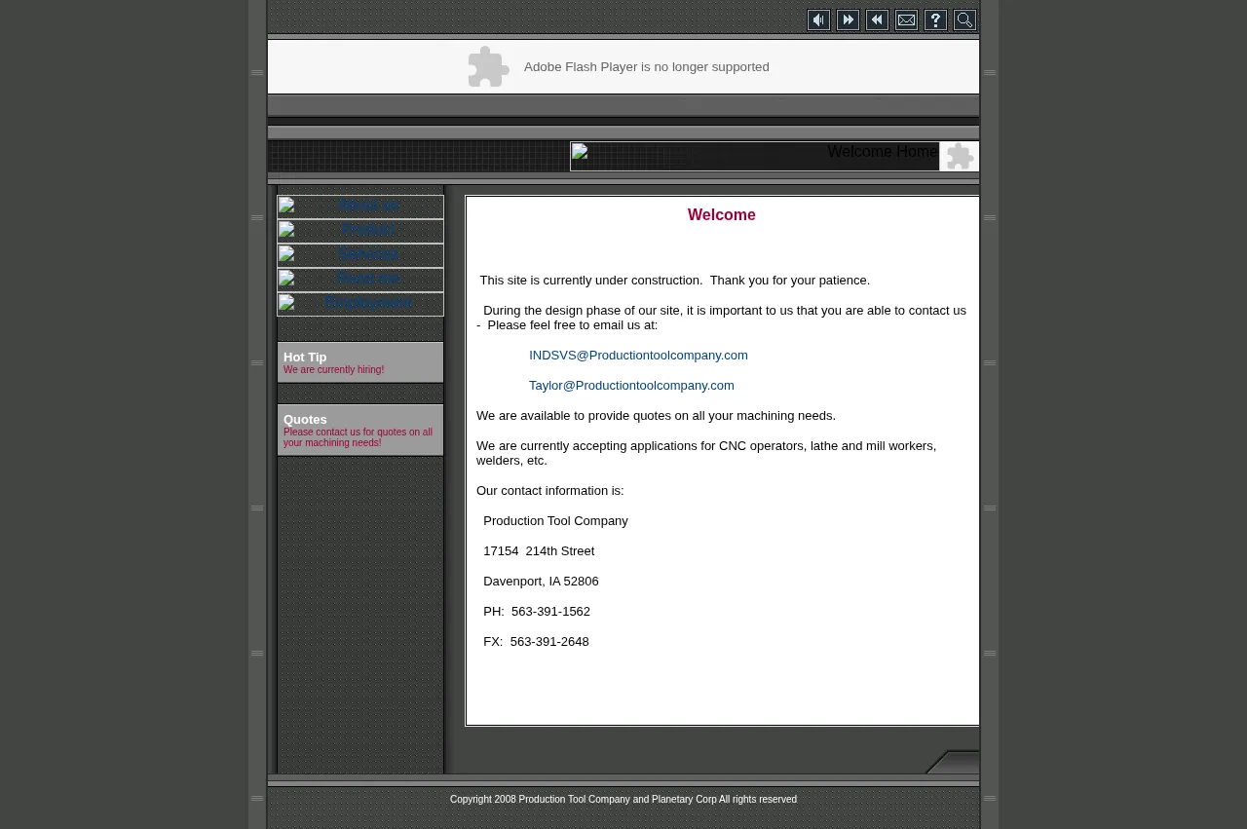Click the Quotes sidebar box
This screenshot has width=1247, height=829.
click(x=360, y=431)
